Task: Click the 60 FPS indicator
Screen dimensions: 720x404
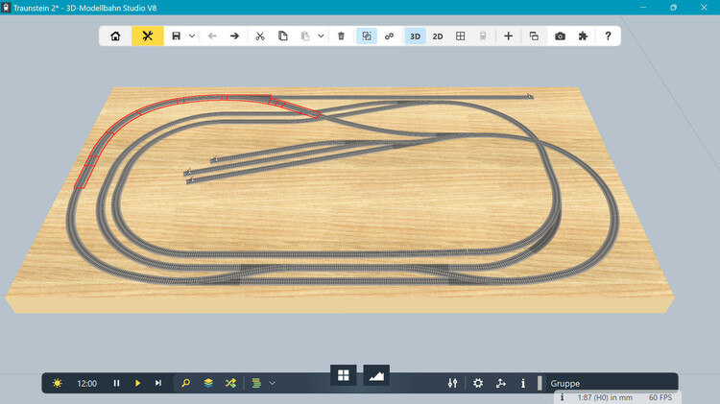Action: point(660,397)
